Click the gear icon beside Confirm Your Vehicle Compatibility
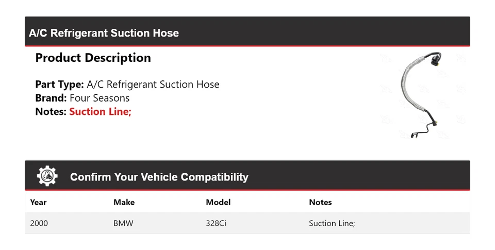Image resolution: width=495 pixels, height=250 pixels. (47, 176)
